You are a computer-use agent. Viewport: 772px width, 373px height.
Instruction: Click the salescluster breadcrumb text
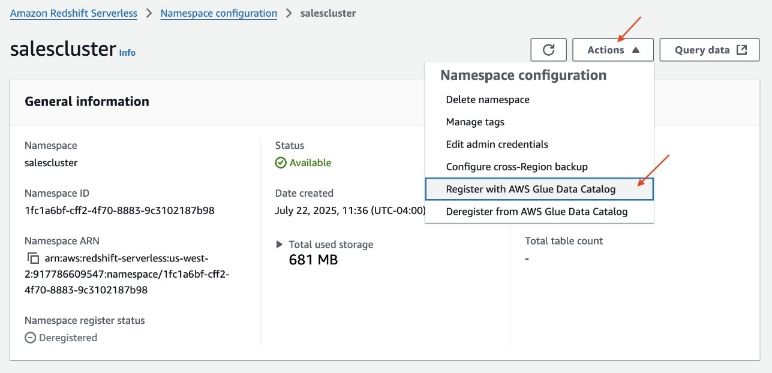click(x=328, y=13)
